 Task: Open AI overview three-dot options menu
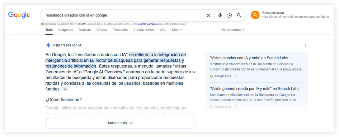[306, 45]
